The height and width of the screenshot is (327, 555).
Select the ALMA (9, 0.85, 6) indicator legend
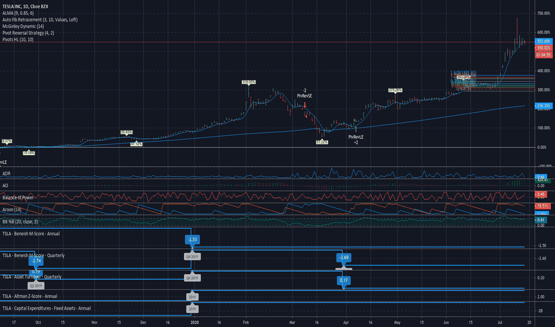point(18,13)
